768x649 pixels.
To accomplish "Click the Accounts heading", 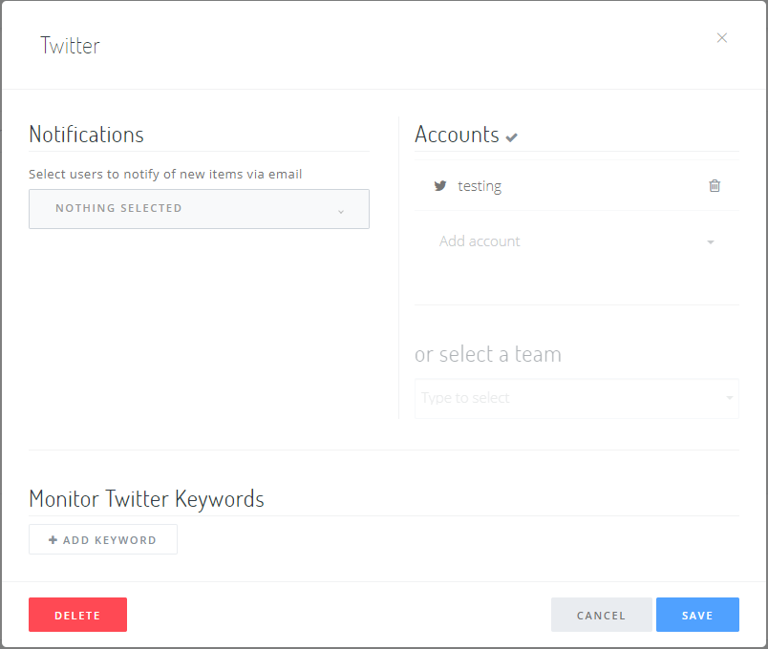I will pyautogui.click(x=457, y=135).
